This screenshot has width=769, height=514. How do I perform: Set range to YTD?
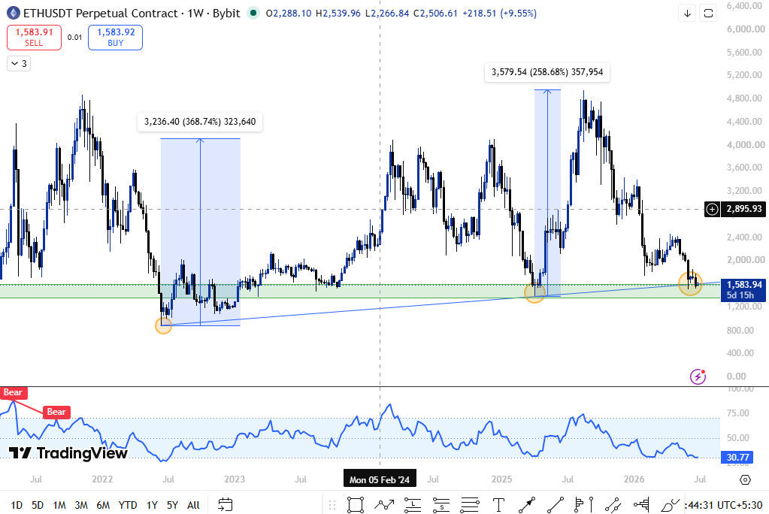pos(128,505)
